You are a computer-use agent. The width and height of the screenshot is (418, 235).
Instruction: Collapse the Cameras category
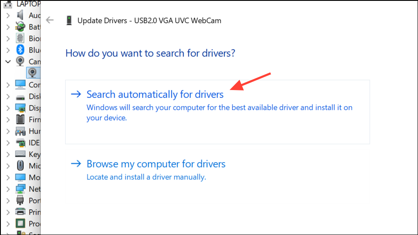pyautogui.click(x=8, y=62)
